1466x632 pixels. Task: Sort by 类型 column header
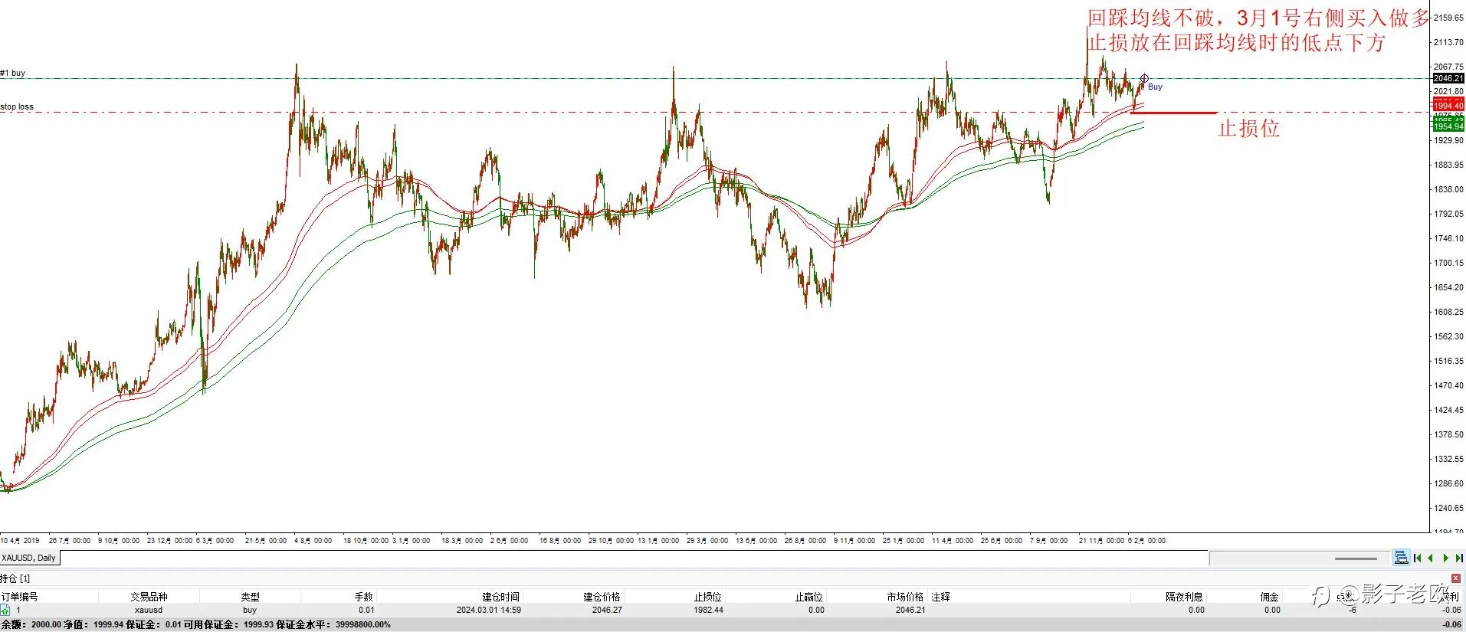250,597
